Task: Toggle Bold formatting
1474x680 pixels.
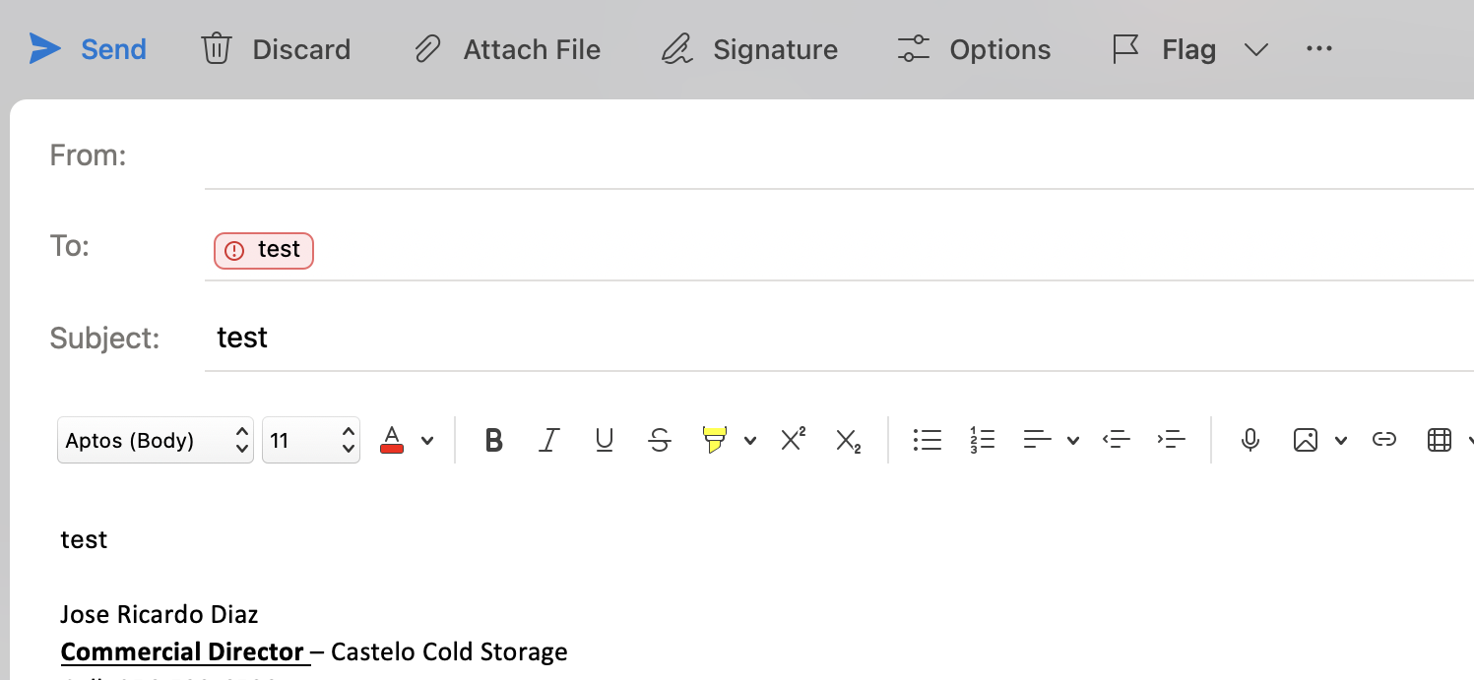Action: [494, 440]
